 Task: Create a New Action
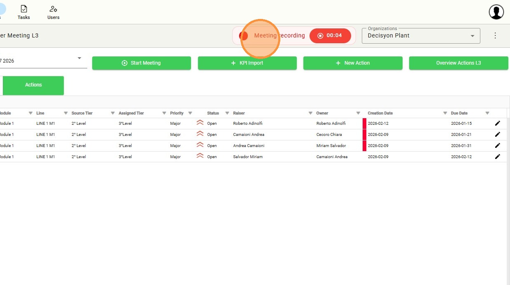coord(353,63)
